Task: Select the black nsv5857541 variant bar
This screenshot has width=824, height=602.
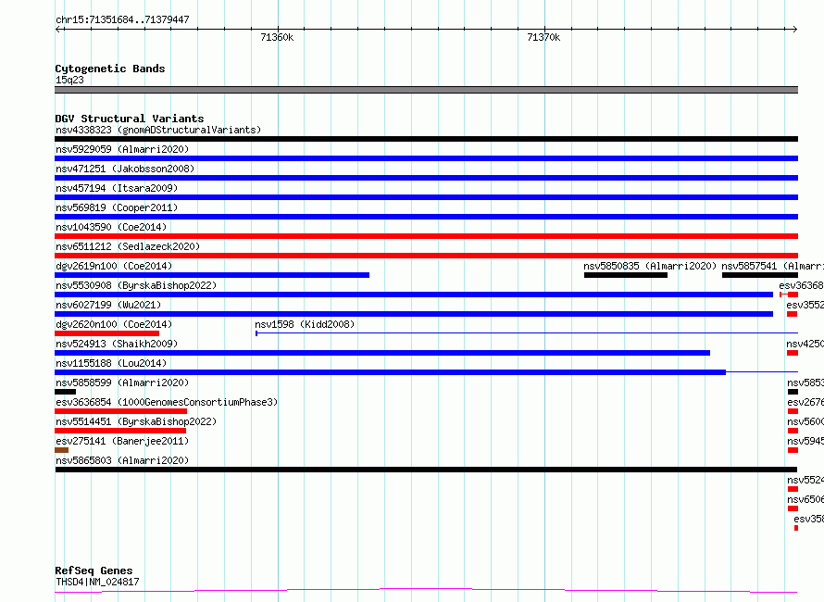Action: pos(760,275)
